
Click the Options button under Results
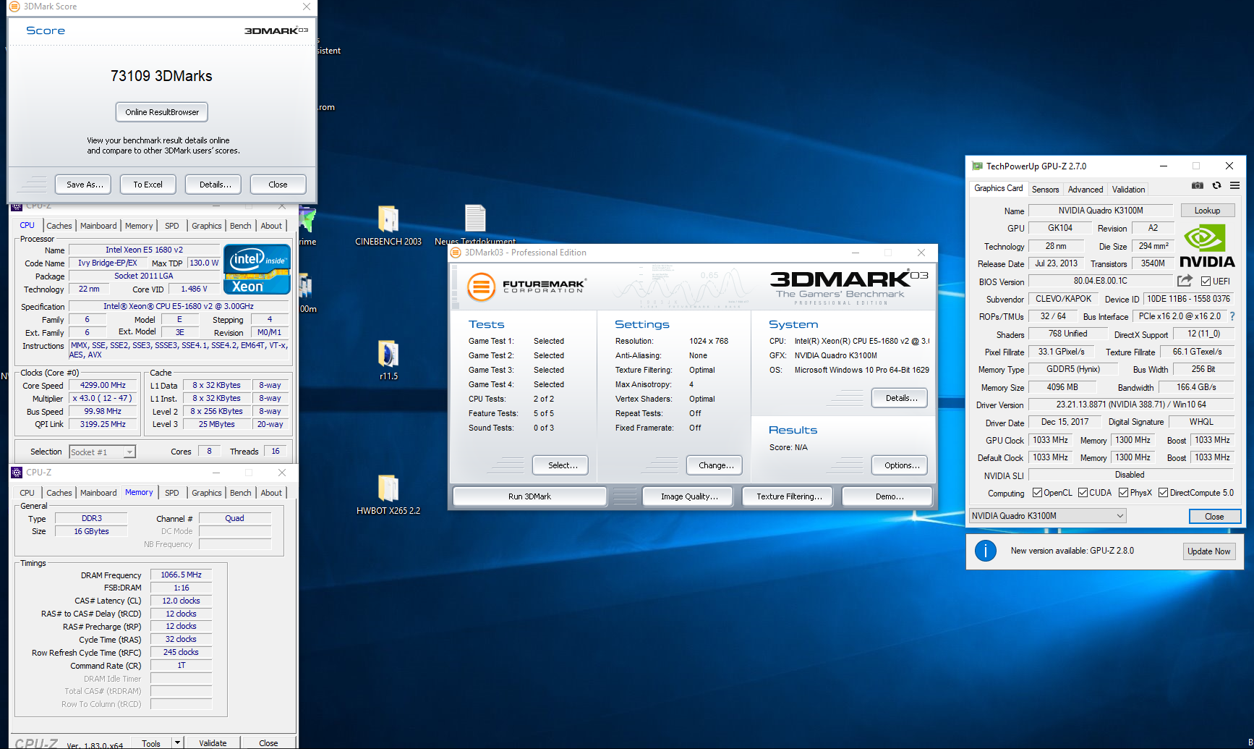pyautogui.click(x=901, y=465)
